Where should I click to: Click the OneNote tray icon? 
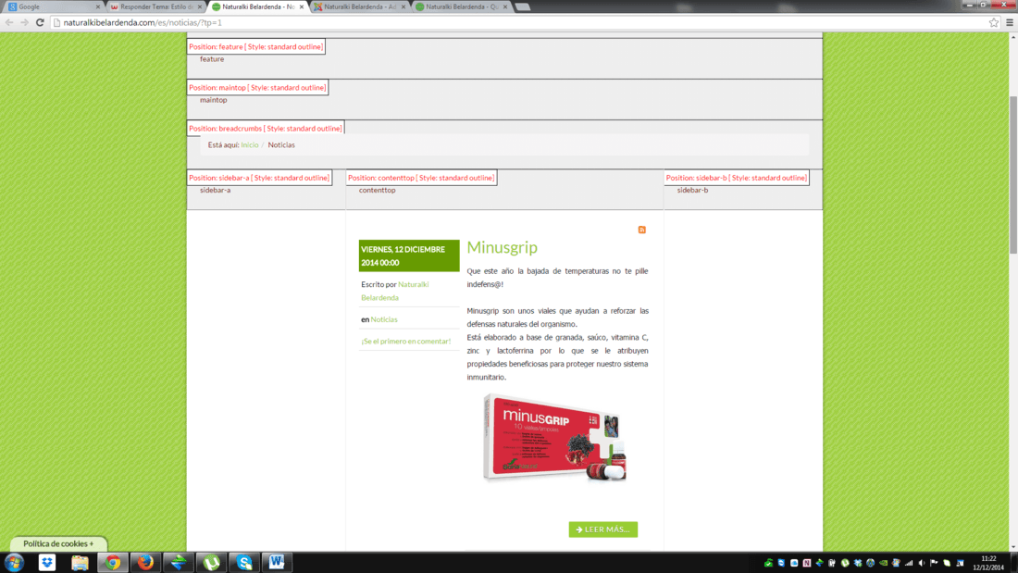pos(807,563)
